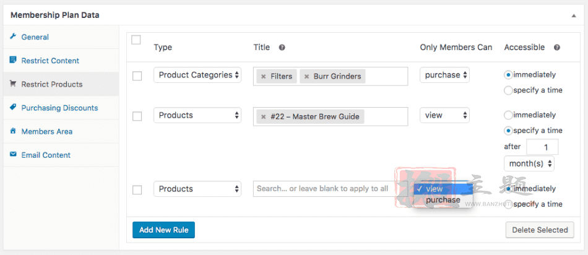Image resolution: width=588 pixels, height=255 pixels.
Task: Click the Accessible column header text
Action: pos(524,47)
